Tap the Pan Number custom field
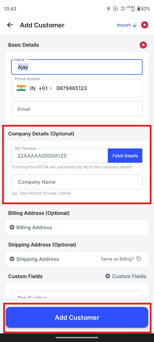Image resolution: width=154 pixels, height=342 pixels. tap(77, 295)
